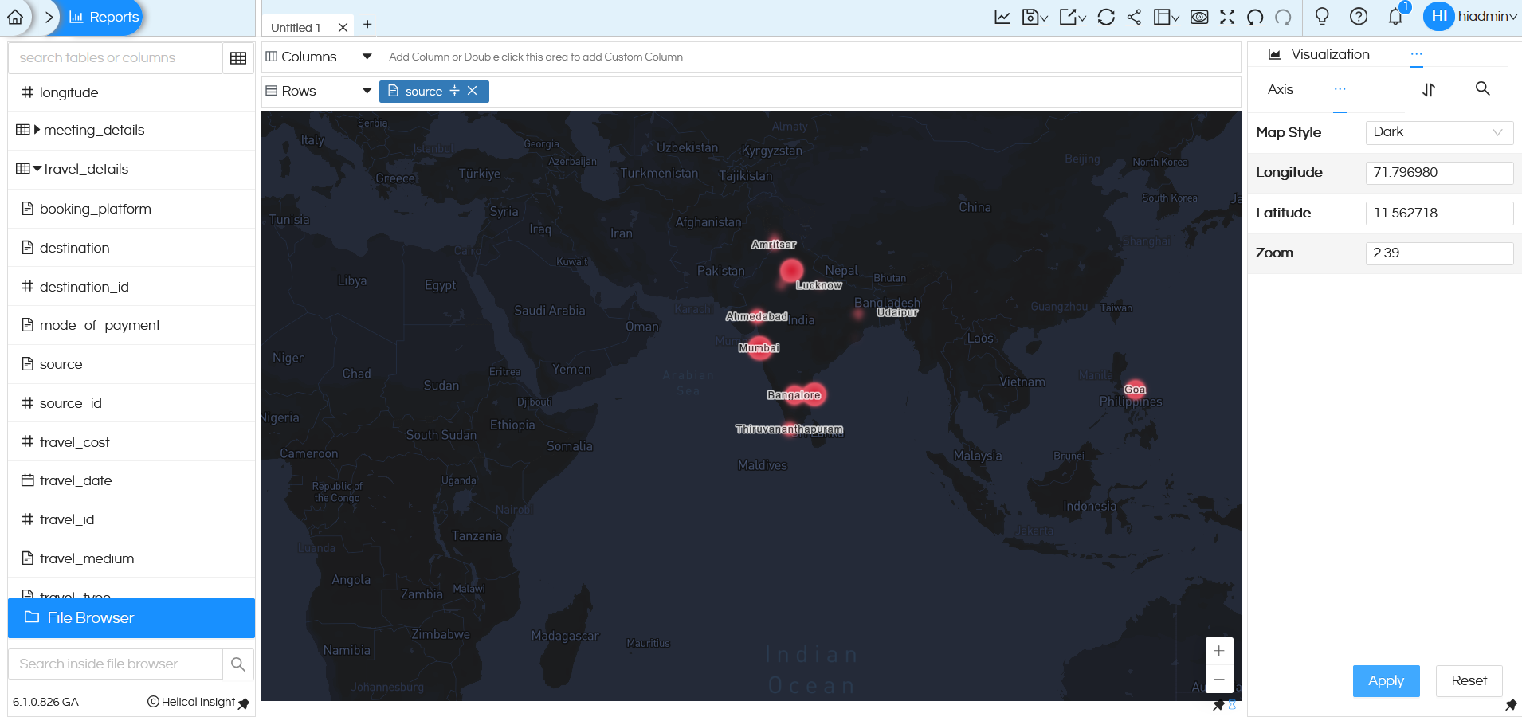Expand the meeting_details table
The height and width of the screenshot is (717, 1522).
click(x=35, y=130)
